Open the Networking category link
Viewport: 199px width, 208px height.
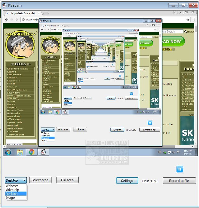14,116
